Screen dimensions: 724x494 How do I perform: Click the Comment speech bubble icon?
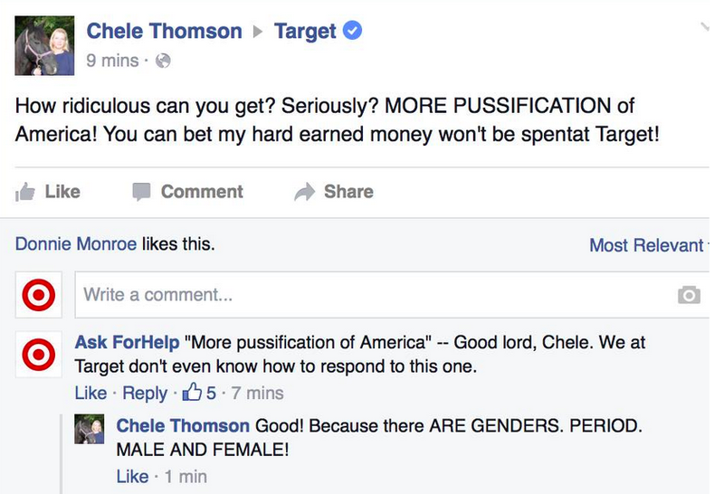(141, 192)
